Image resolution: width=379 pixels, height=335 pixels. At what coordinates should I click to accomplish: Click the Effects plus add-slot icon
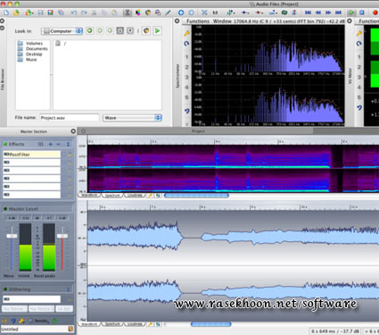tap(51, 144)
